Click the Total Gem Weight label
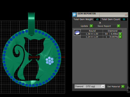Screen dimensions: 130x97 (x=83, y=19)
